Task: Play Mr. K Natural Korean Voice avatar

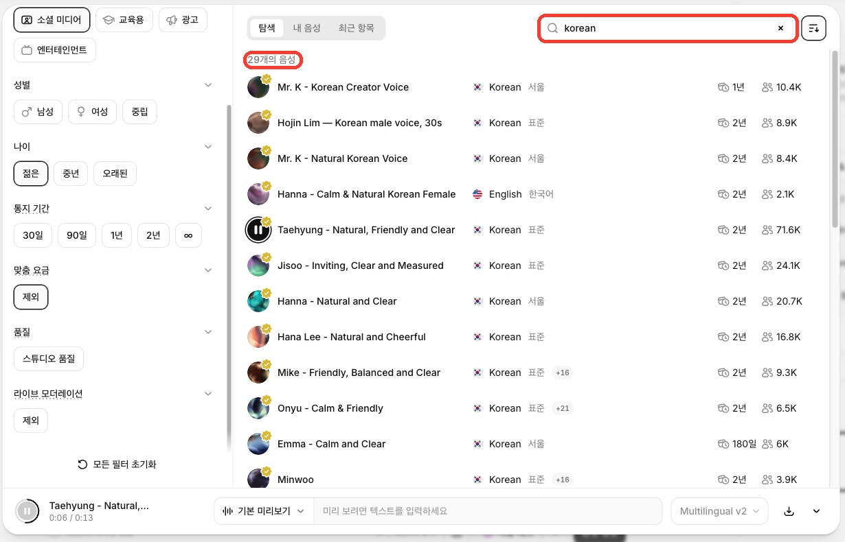Action: tap(258, 158)
